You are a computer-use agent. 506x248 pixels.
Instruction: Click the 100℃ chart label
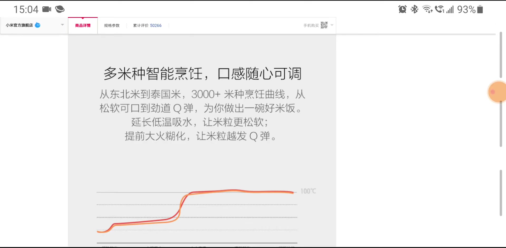(308, 191)
